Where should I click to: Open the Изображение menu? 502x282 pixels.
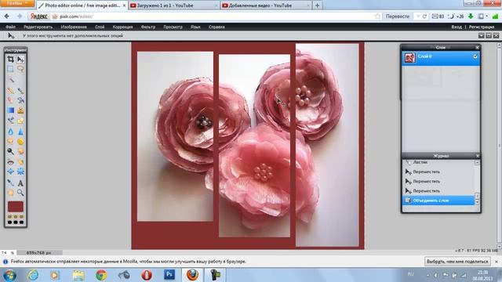(x=74, y=27)
